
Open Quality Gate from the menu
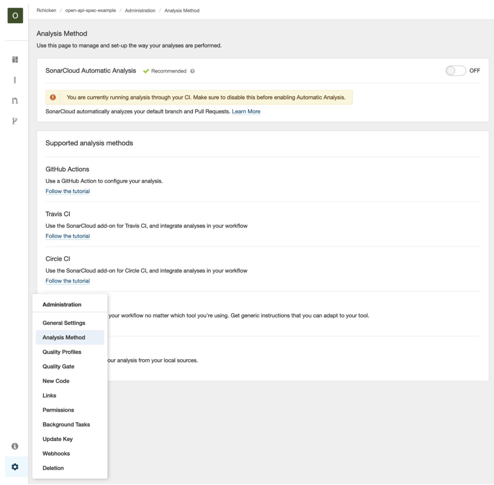[70, 366]
